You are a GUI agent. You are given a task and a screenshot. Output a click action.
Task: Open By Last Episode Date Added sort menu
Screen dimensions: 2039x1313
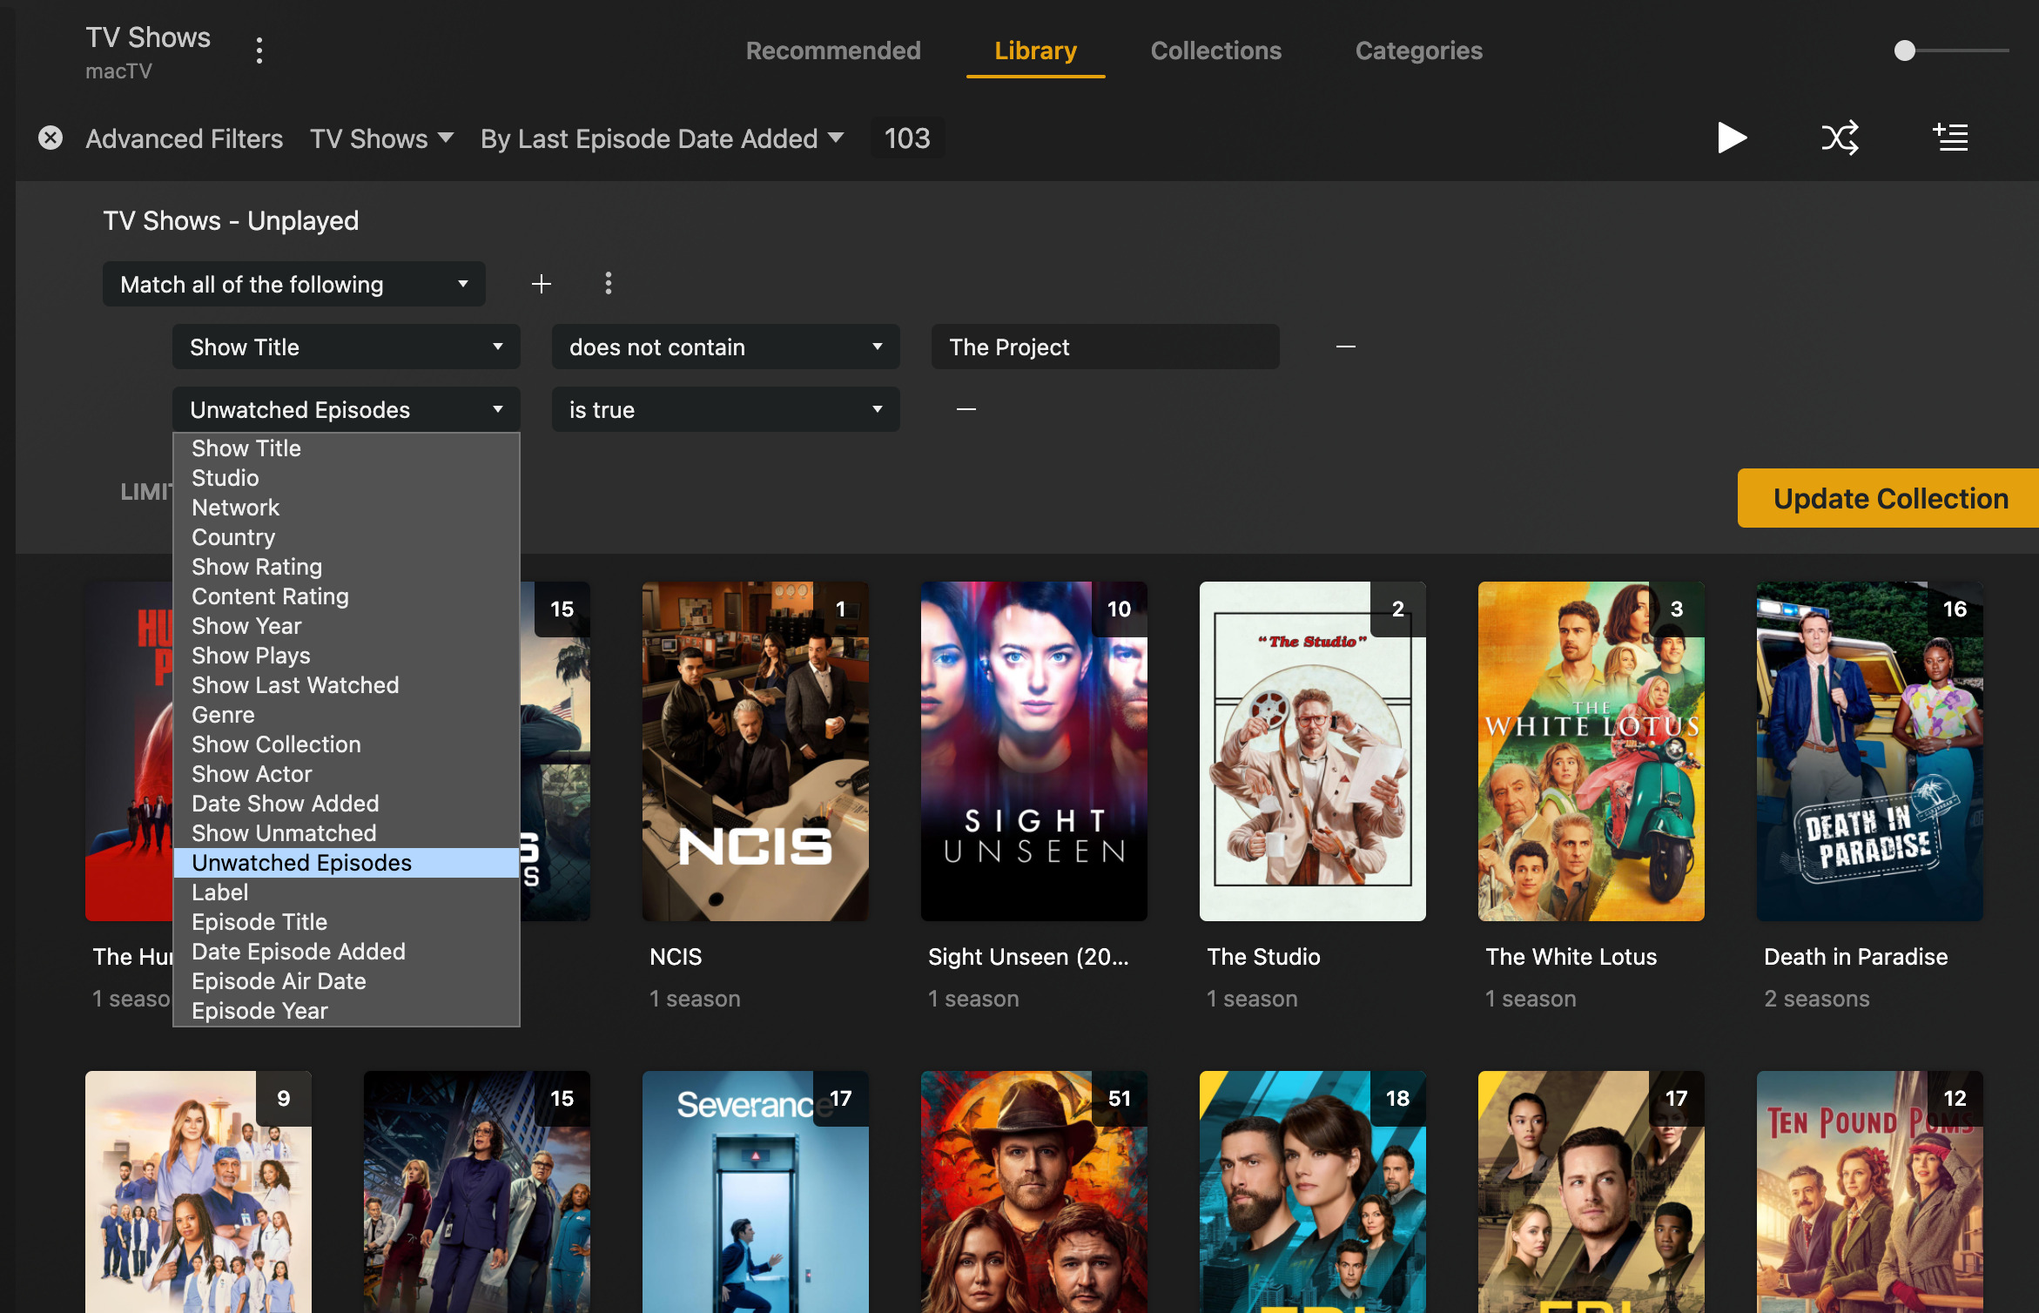[x=662, y=138]
